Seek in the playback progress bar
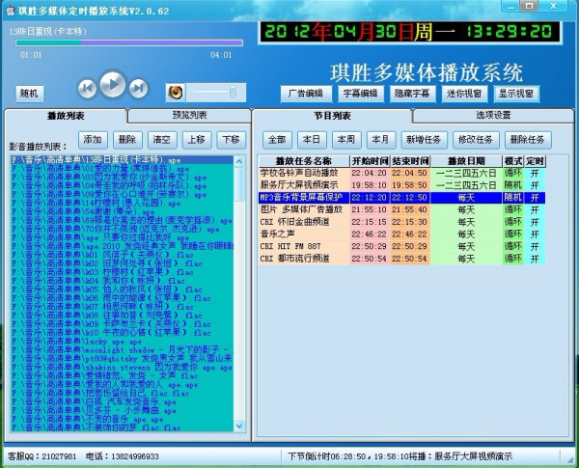This screenshot has height=468, width=579. point(129,42)
